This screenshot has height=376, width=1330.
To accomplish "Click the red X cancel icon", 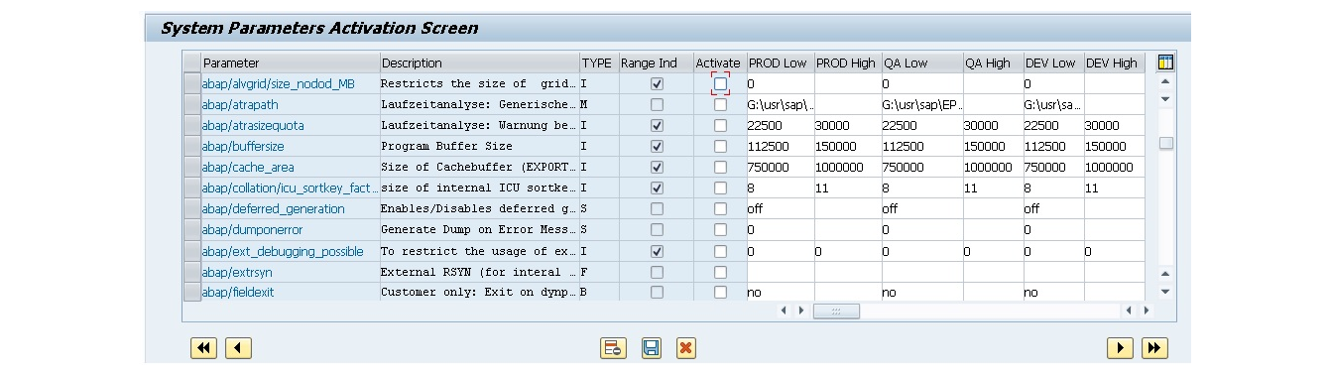I will [x=685, y=348].
